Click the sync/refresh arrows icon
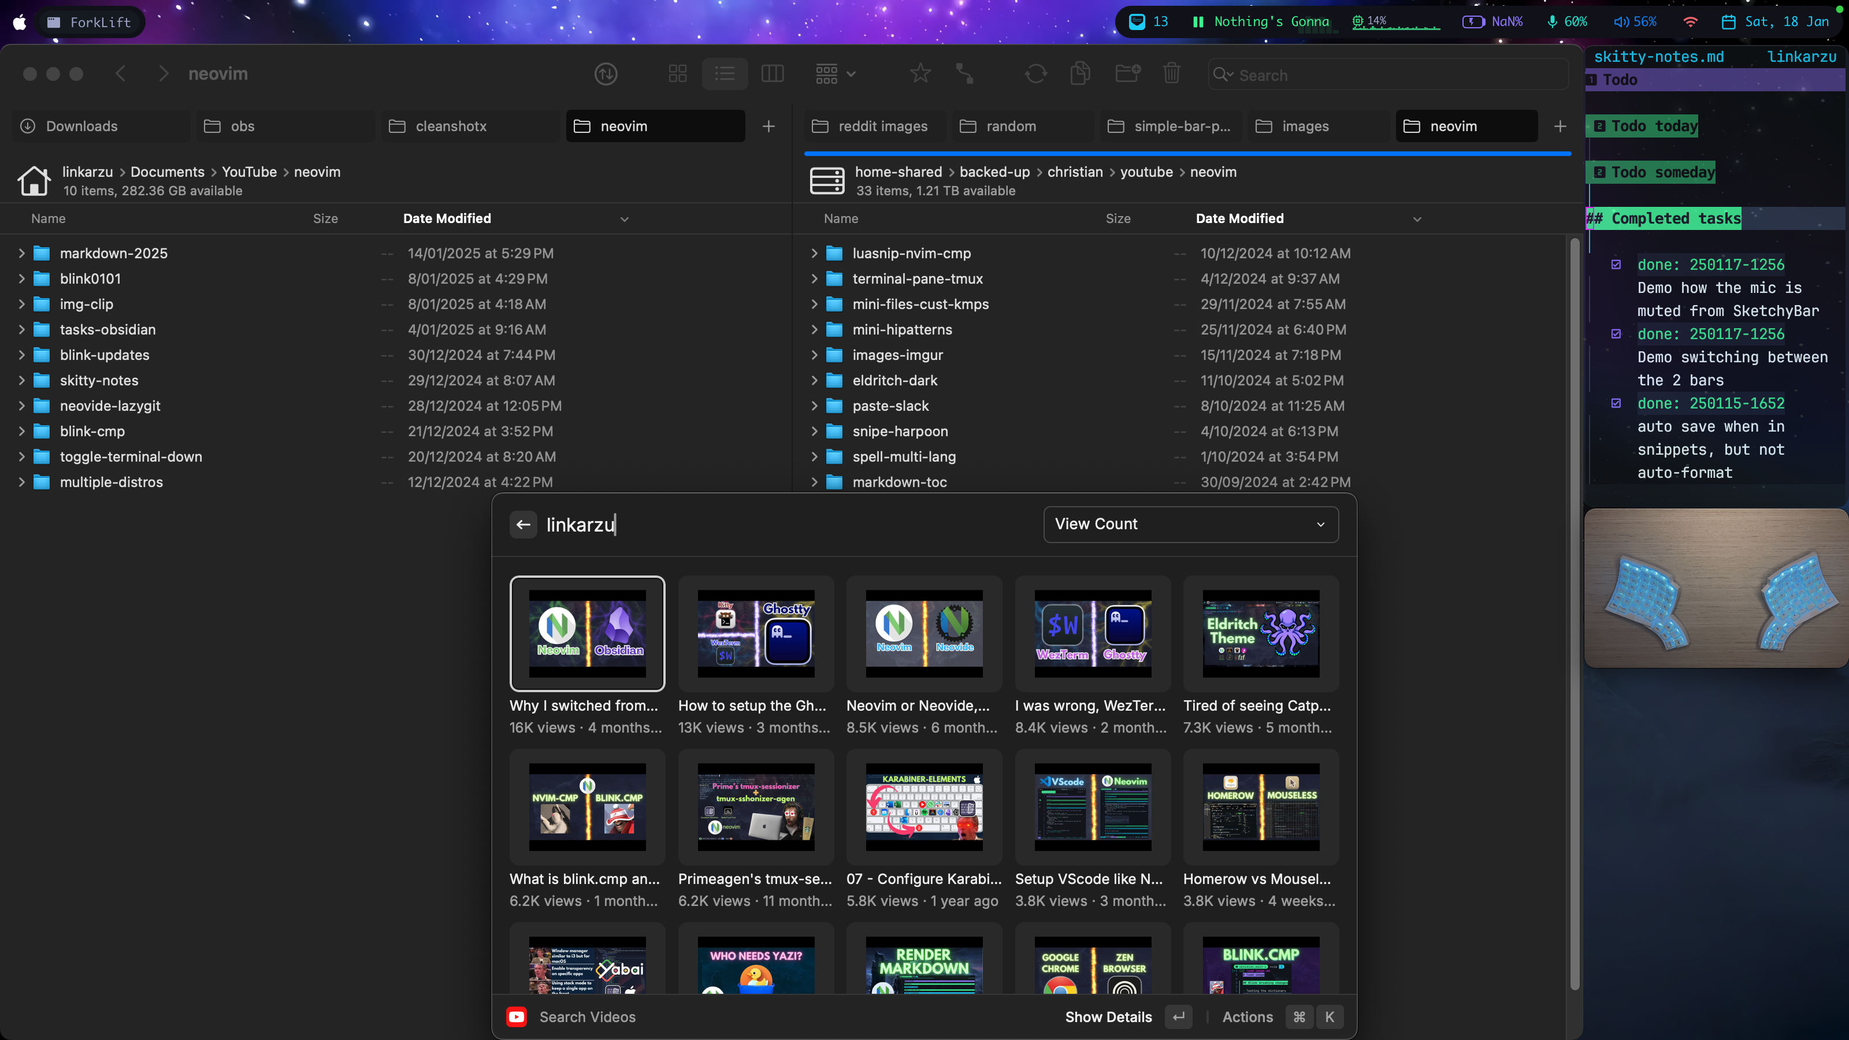Screen dimensions: 1849x1040 [x=1036, y=74]
